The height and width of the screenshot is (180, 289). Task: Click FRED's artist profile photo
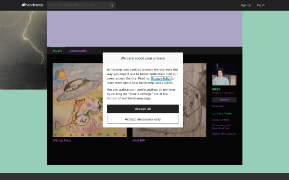point(224,74)
